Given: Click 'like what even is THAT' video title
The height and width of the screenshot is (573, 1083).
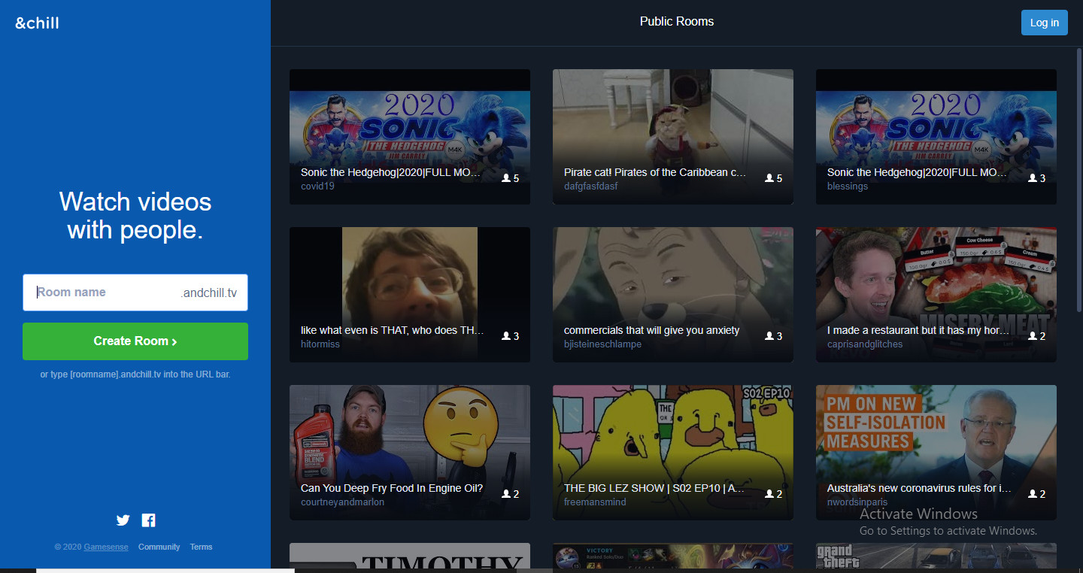Looking at the screenshot, I should pos(392,330).
